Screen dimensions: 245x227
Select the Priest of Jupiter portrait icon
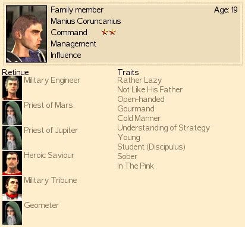click(12, 138)
